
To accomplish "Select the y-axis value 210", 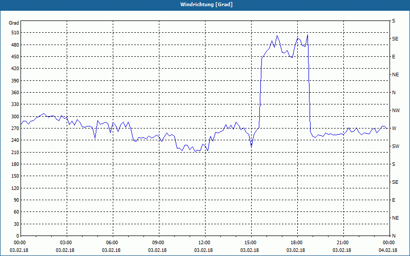I will (x=15, y=152).
